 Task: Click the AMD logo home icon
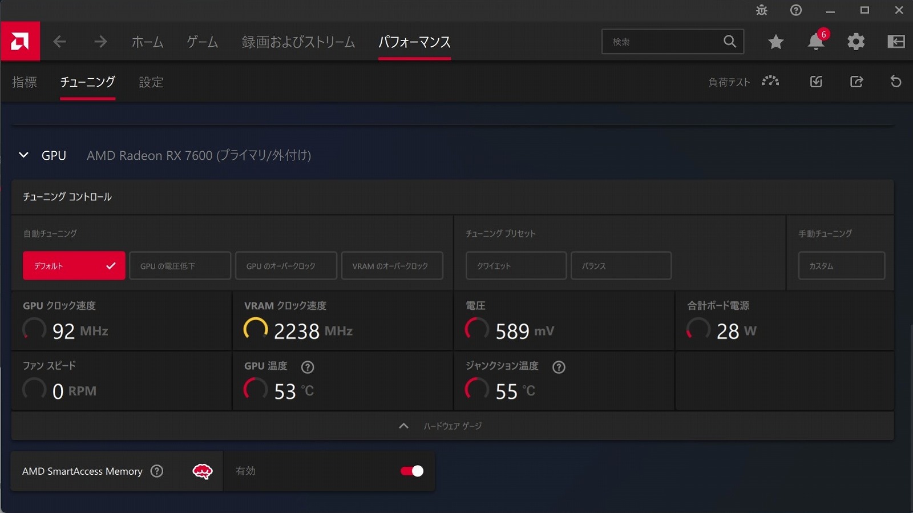tap(20, 41)
